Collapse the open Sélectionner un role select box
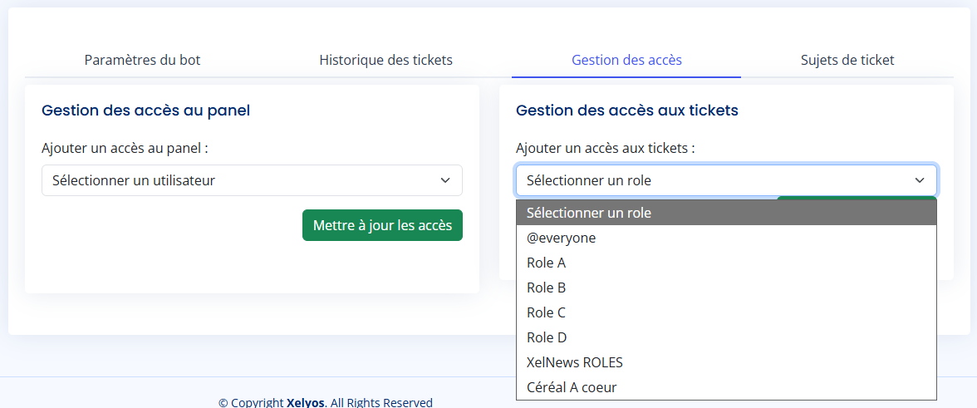This screenshot has width=977, height=408. 714,180
